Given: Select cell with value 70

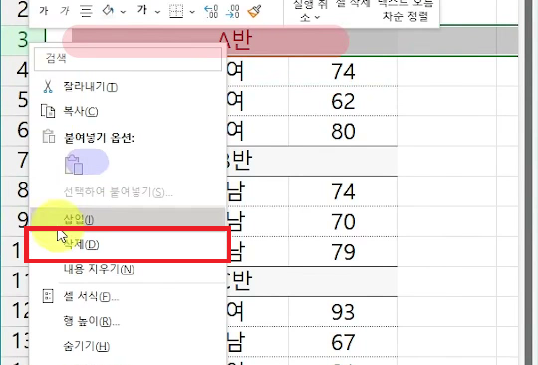Looking at the screenshot, I should point(343,221).
